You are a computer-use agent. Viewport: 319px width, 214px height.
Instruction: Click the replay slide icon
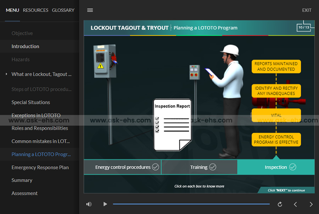[280, 204]
